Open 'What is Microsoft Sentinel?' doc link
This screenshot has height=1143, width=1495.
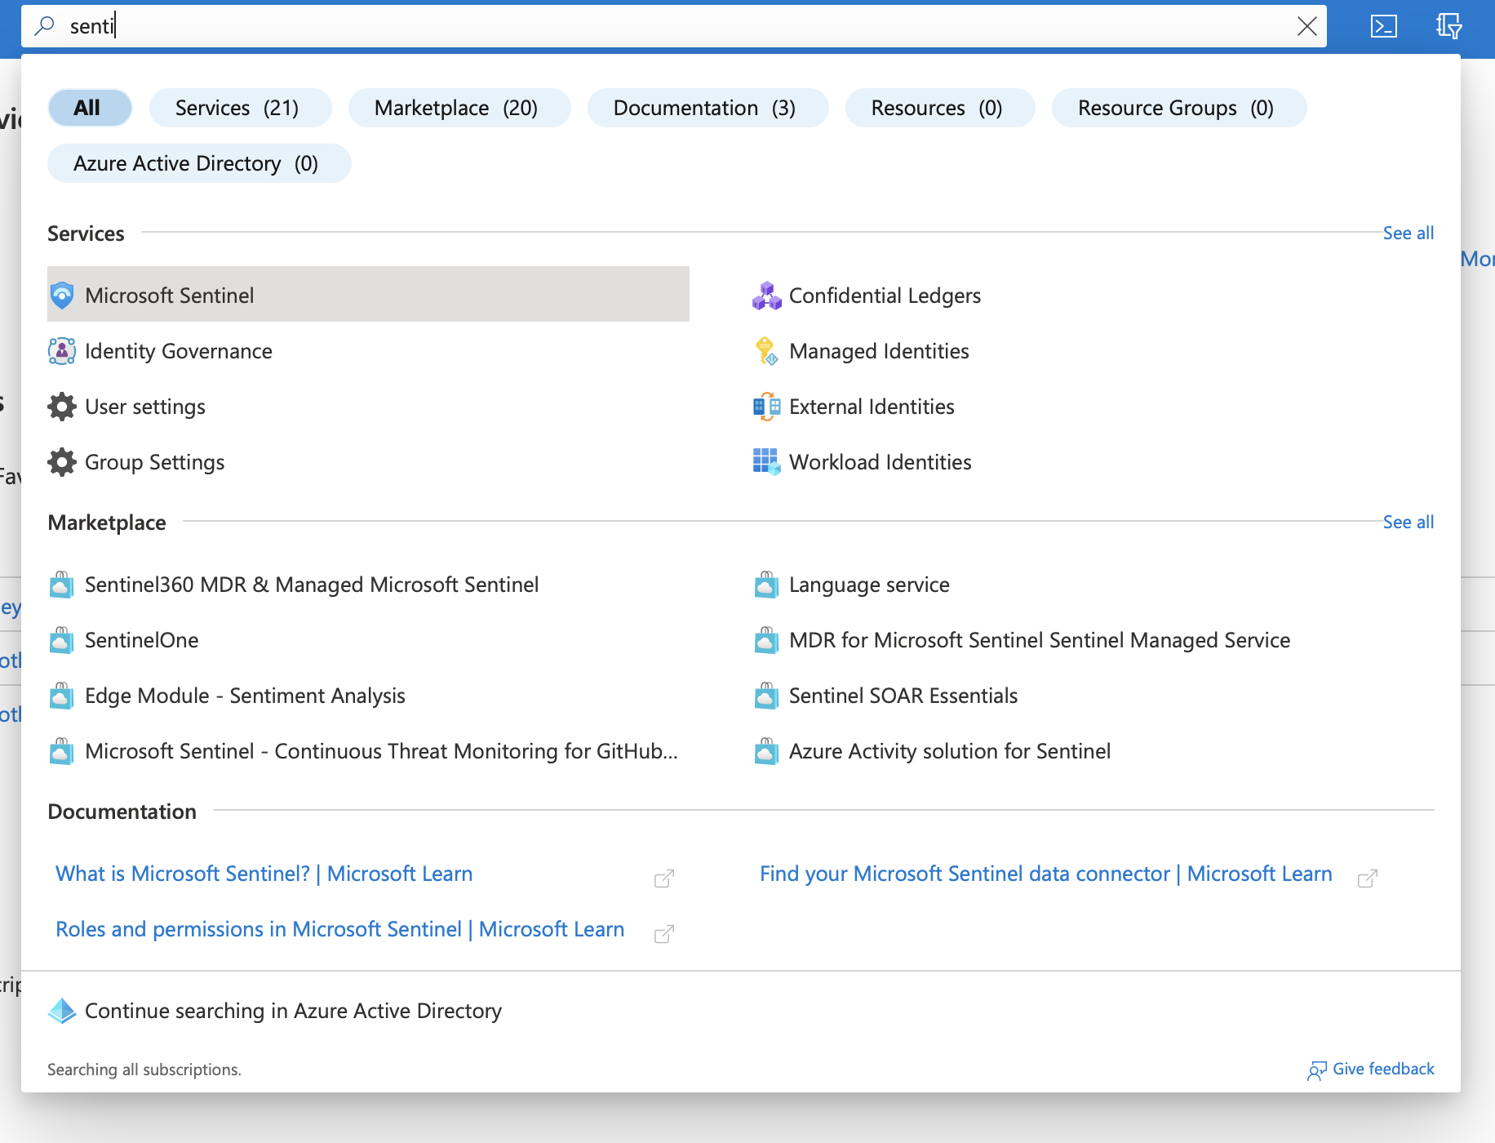coord(264,874)
